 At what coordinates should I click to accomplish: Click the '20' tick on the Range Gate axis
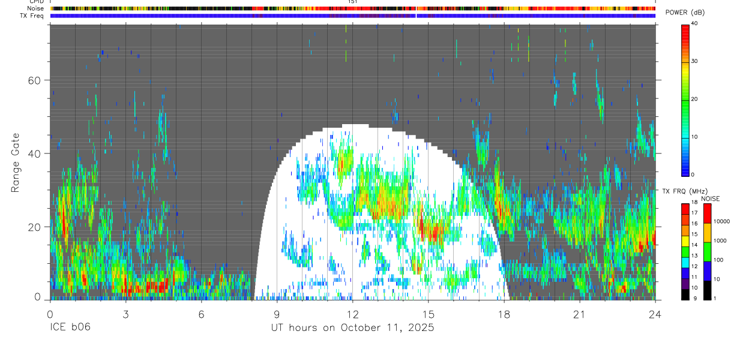tap(35, 227)
